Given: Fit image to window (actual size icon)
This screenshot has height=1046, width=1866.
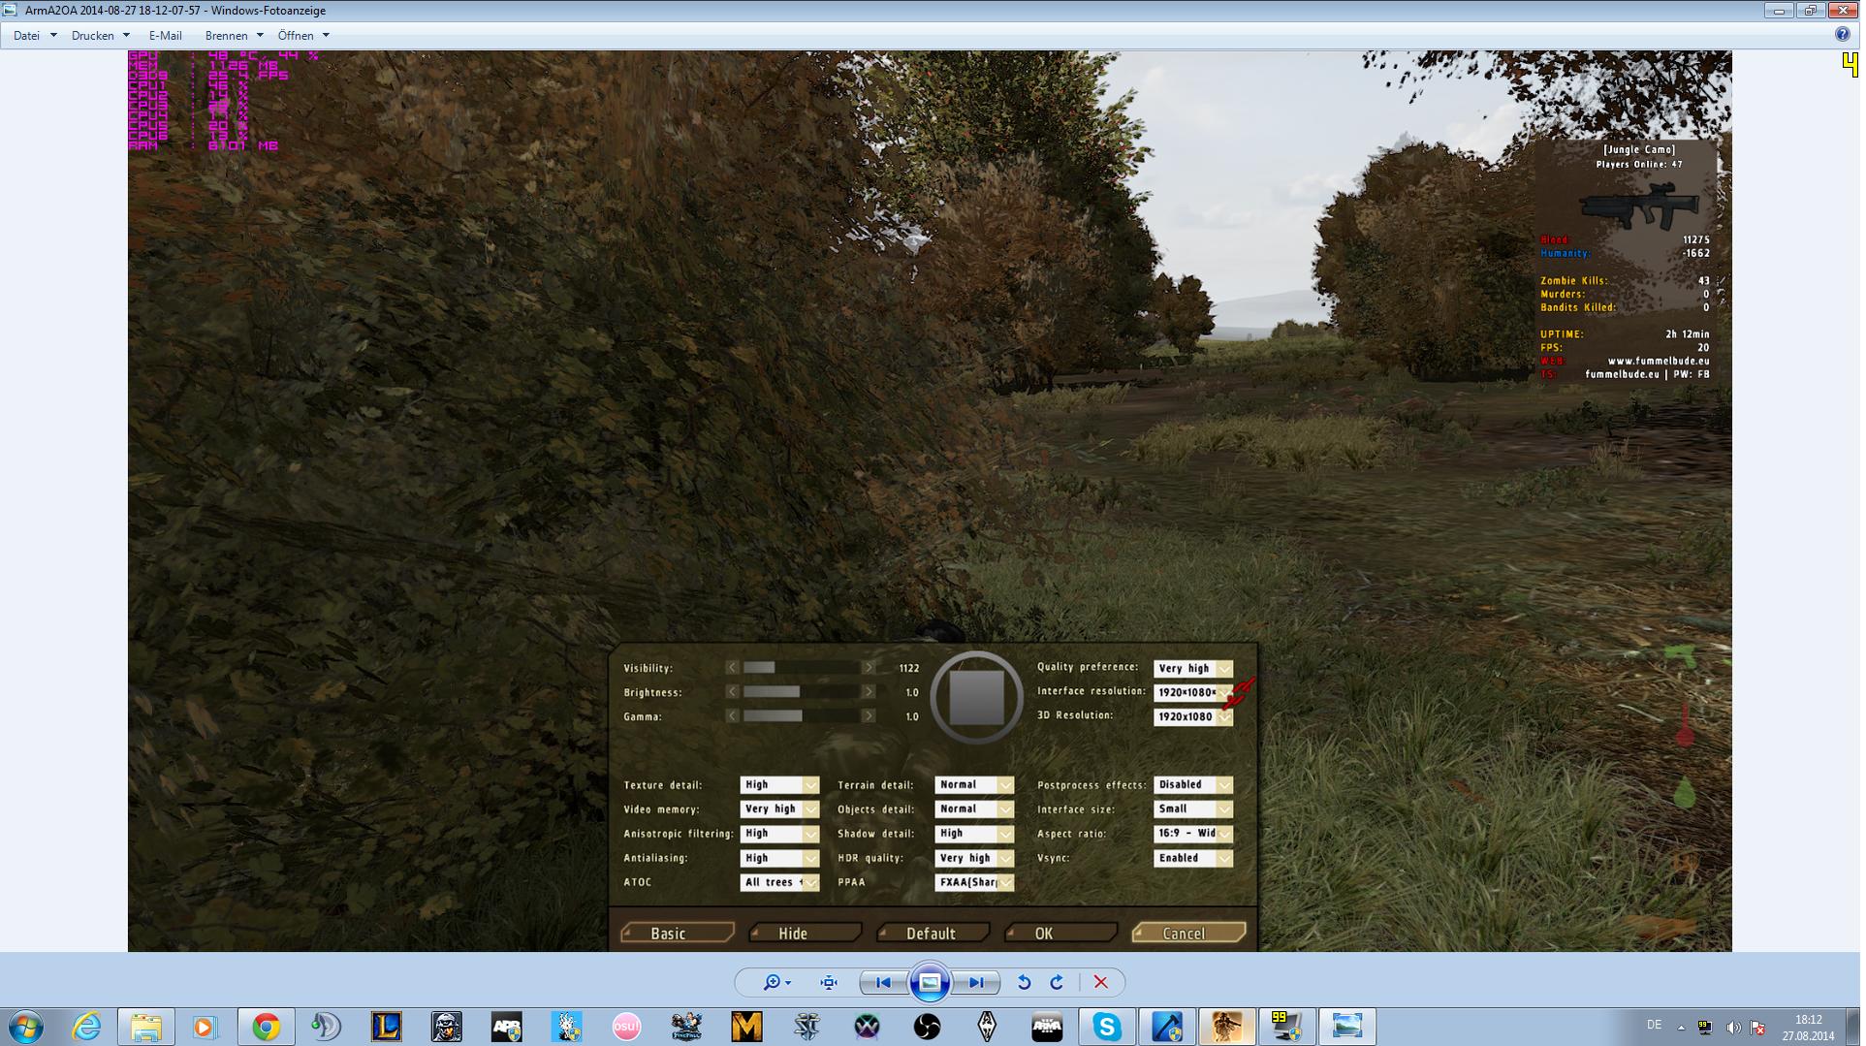Looking at the screenshot, I should click(829, 982).
